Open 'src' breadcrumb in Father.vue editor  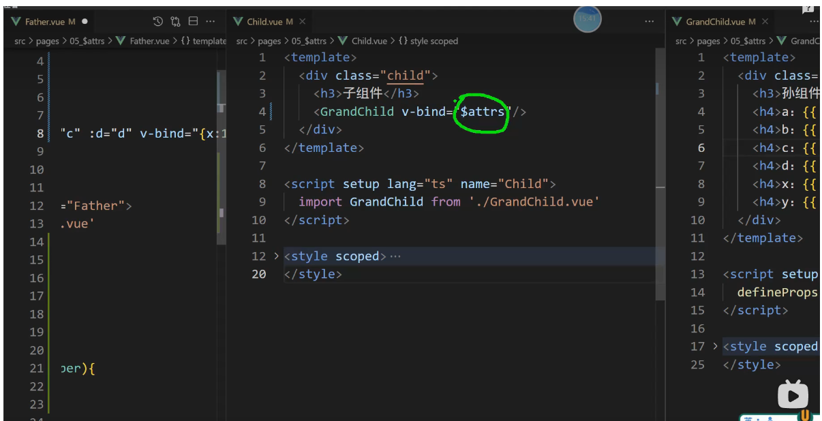tap(20, 41)
